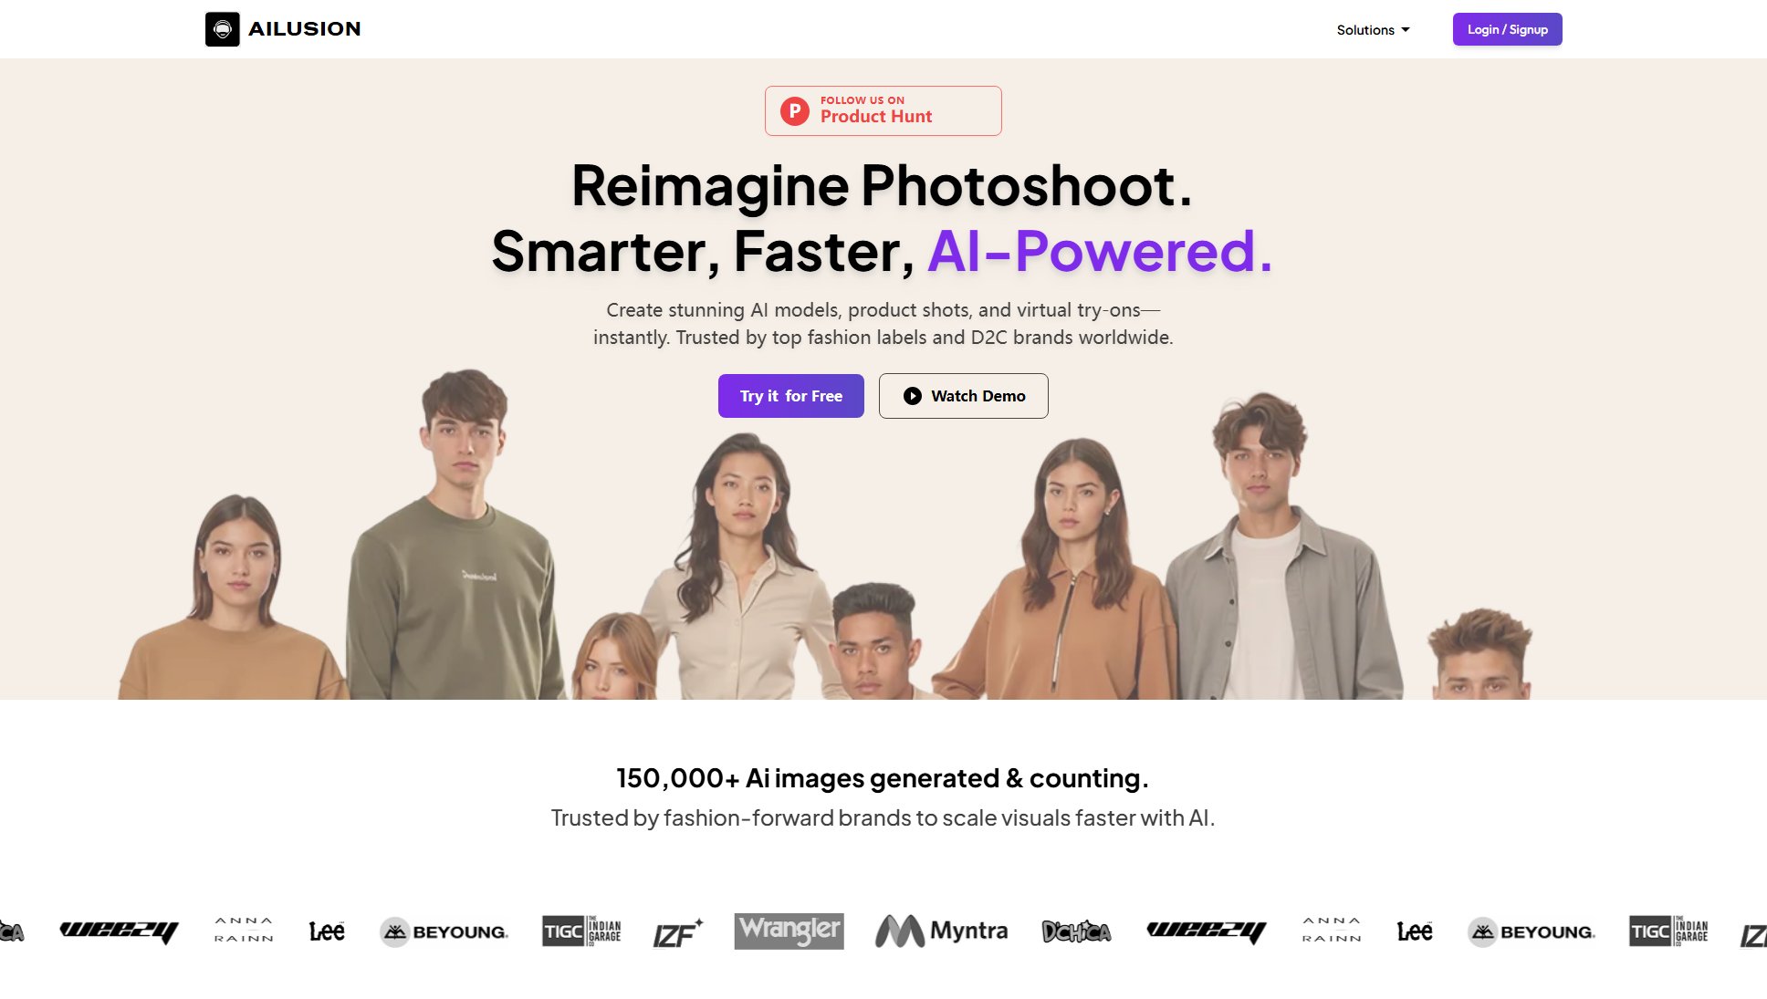Click the first Anna Rainn logo
This screenshot has height=999, width=1767.
tap(244, 930)
